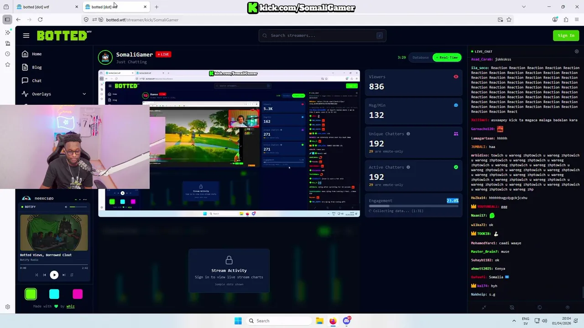The width and height of the screenshot is (584, 328).
Task: Open Chat in the left sidebar
Action: click(32, 81)
